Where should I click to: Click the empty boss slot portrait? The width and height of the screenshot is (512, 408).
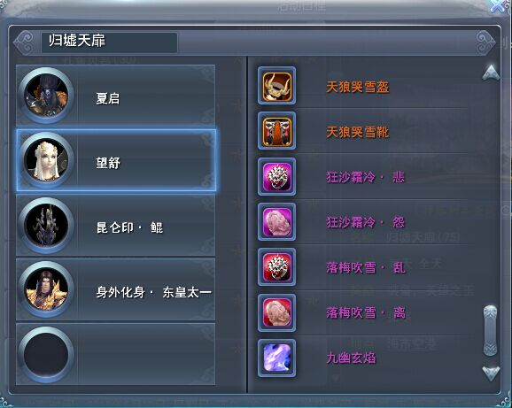pyautogui.click(x=46, y=355)
